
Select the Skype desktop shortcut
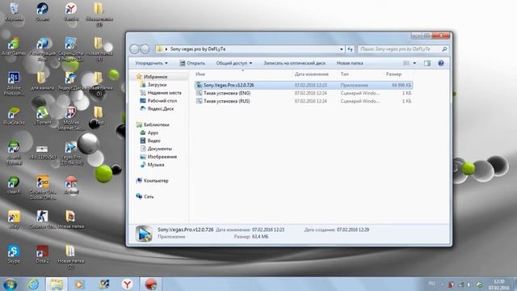tap(14, 254)
